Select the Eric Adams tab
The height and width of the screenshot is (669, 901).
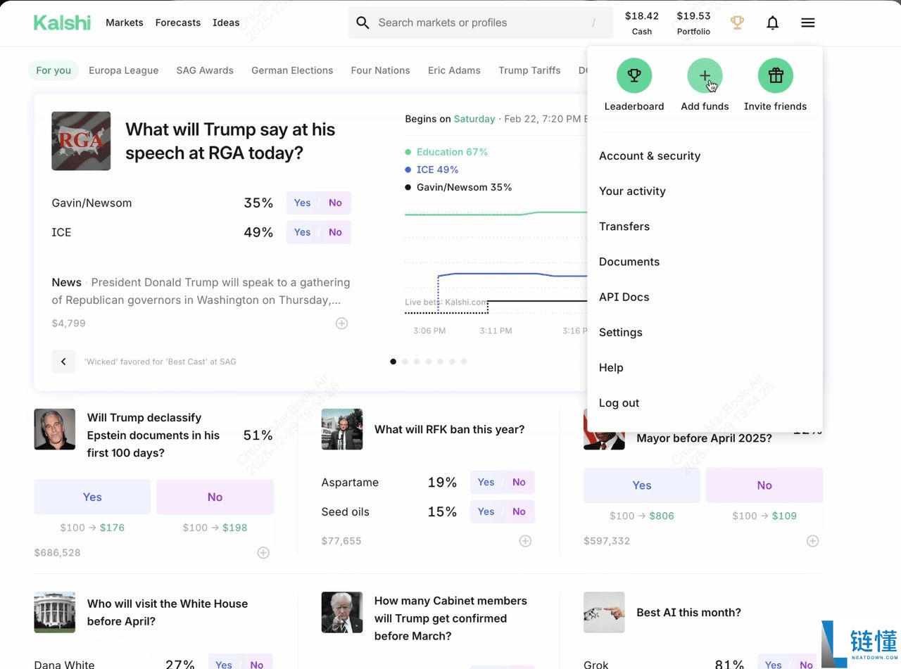click(x=454, y=70)
